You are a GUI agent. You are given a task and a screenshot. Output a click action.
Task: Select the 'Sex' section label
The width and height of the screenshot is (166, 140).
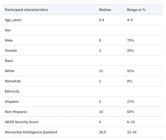point(8,30)
